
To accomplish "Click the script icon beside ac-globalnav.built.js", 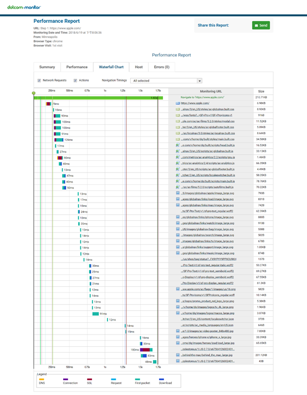I will [178, 151].
